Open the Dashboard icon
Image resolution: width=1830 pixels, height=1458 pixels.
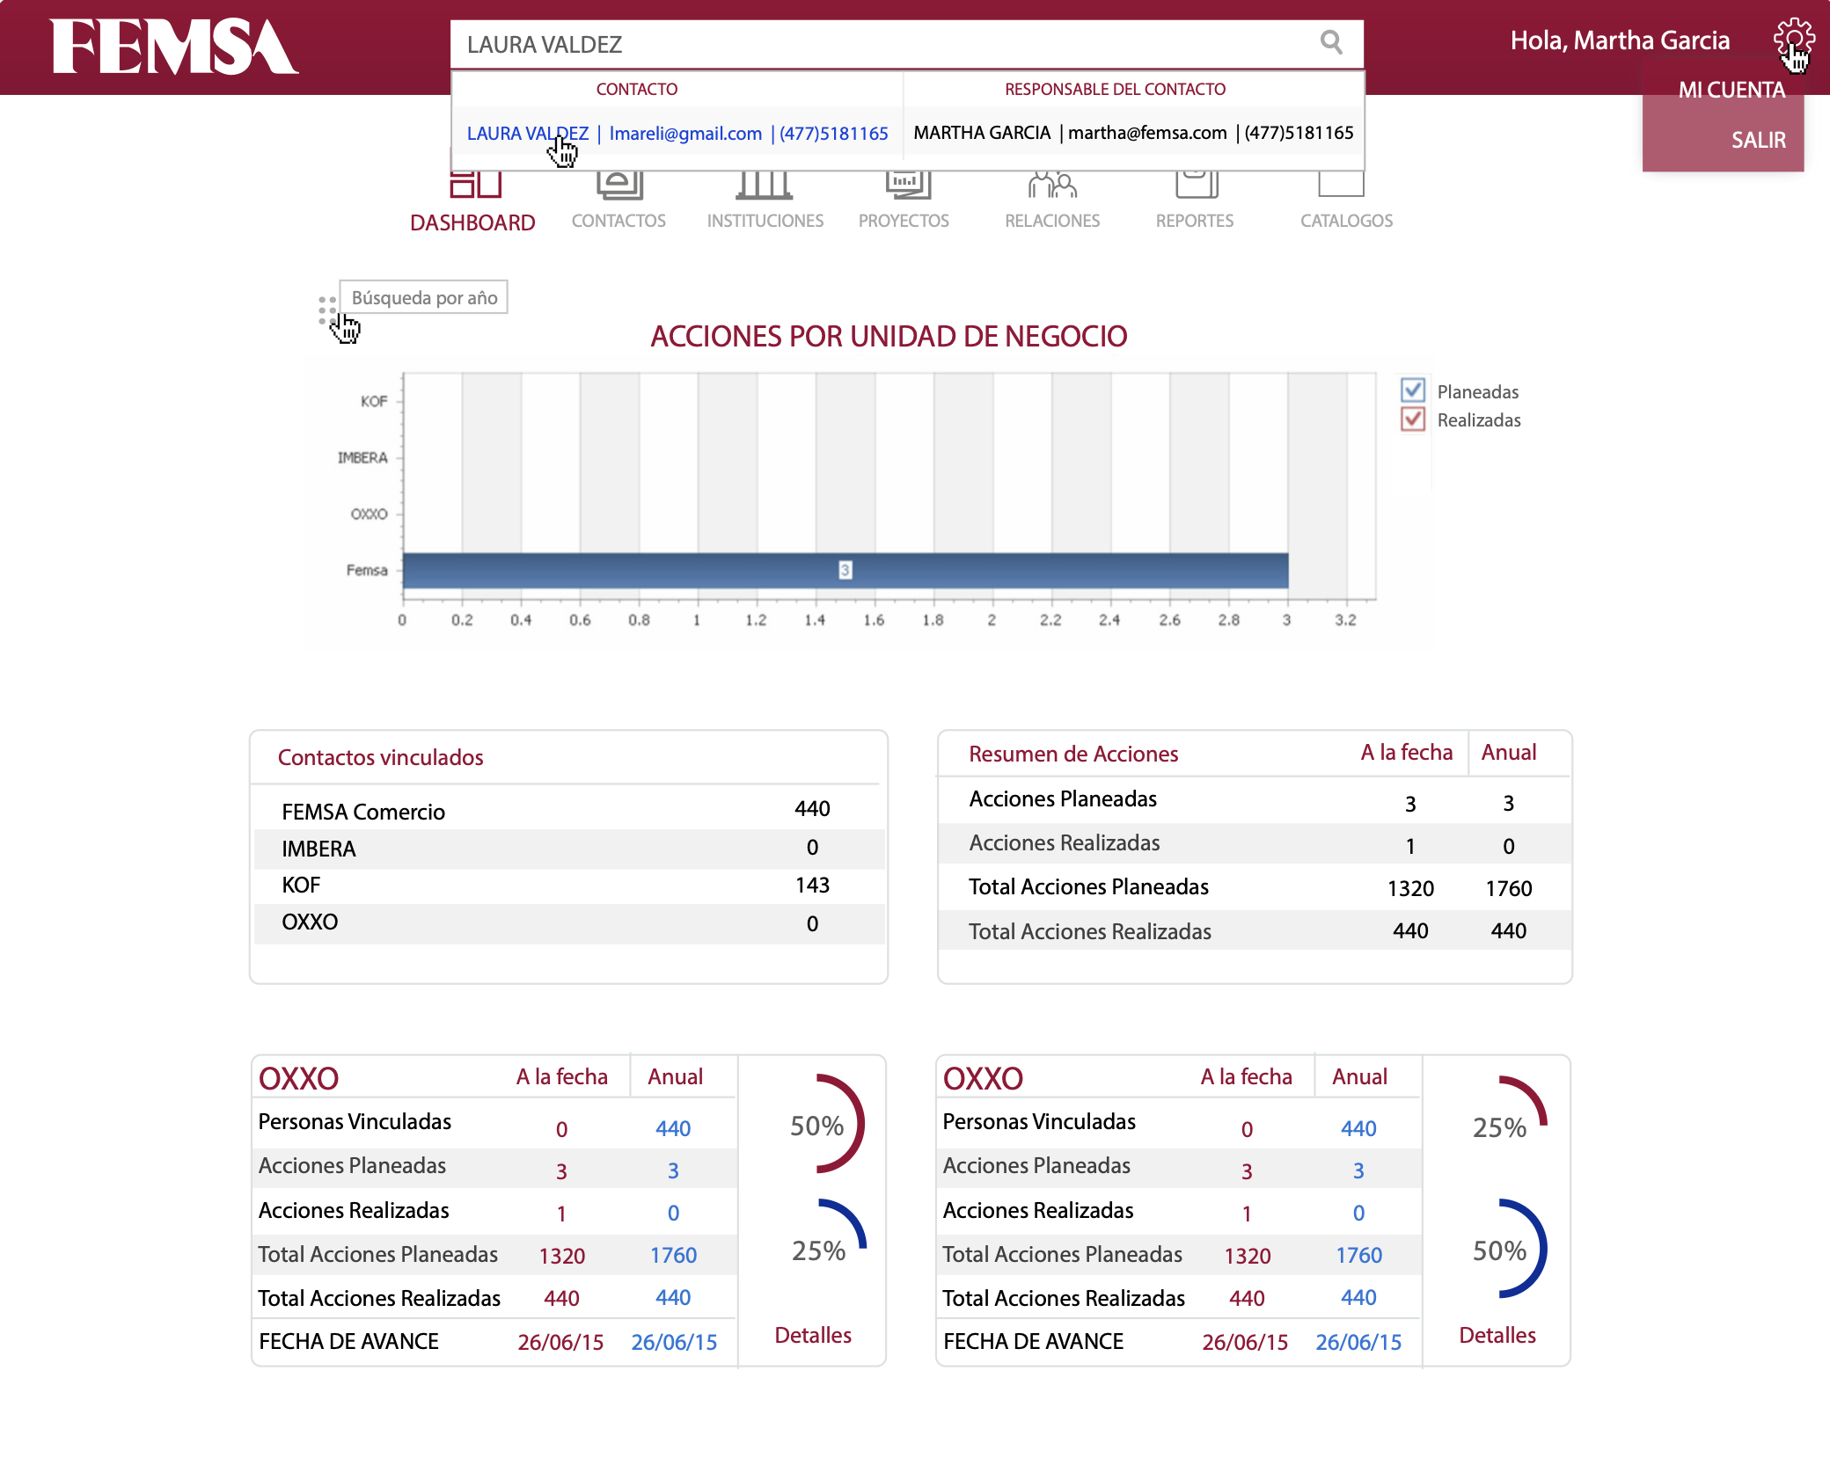[x=475, y=186]
